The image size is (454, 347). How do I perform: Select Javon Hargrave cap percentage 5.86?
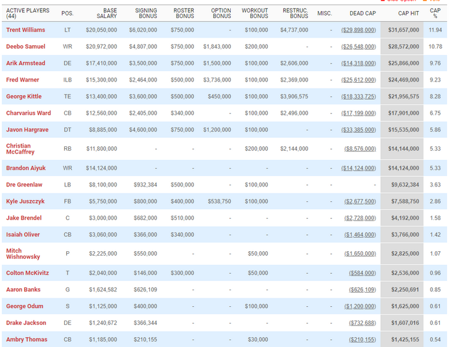(x=435, y=129)
